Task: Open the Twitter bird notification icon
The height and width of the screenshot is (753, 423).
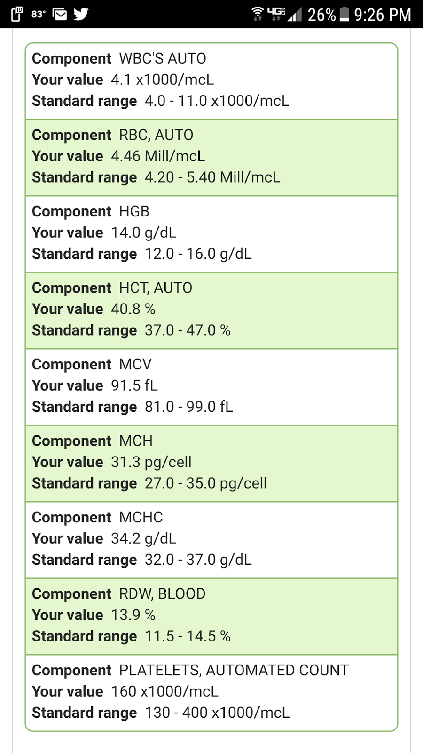Action: pyautogui.click(x=81, y=14)
